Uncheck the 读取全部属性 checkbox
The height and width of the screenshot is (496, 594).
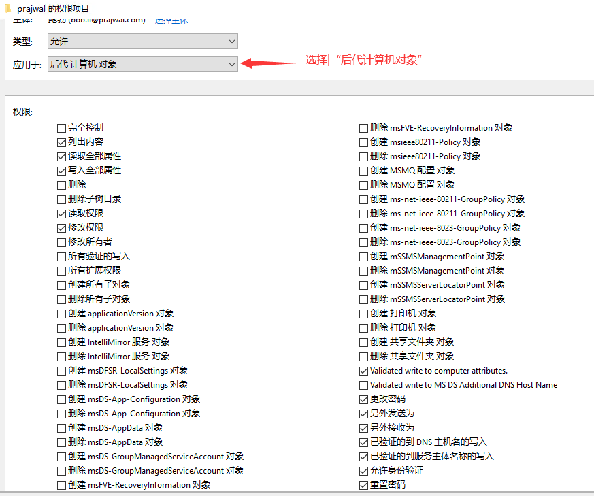click(61, 156)
